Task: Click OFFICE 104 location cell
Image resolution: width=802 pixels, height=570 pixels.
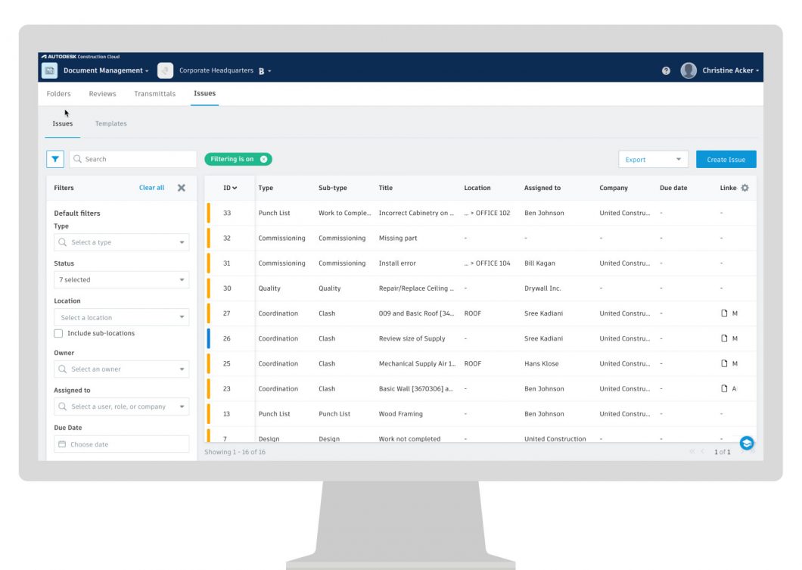Action: 487,263
